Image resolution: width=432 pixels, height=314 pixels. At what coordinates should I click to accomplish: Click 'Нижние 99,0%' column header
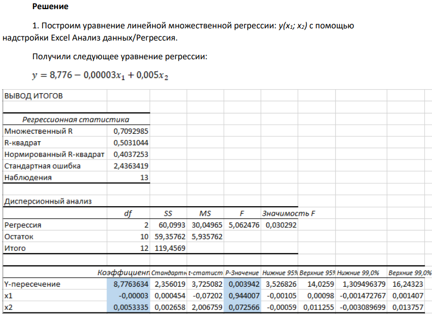tap(358, 272)
